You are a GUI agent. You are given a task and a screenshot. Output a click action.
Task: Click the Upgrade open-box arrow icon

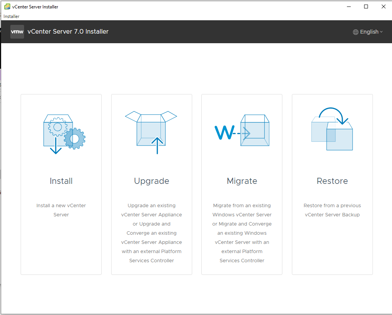click(151, 132)
